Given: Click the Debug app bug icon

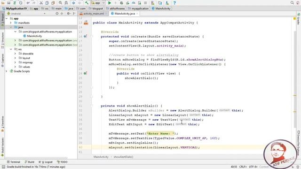Looking at the screenshot, I should click(x=121, y=3).
